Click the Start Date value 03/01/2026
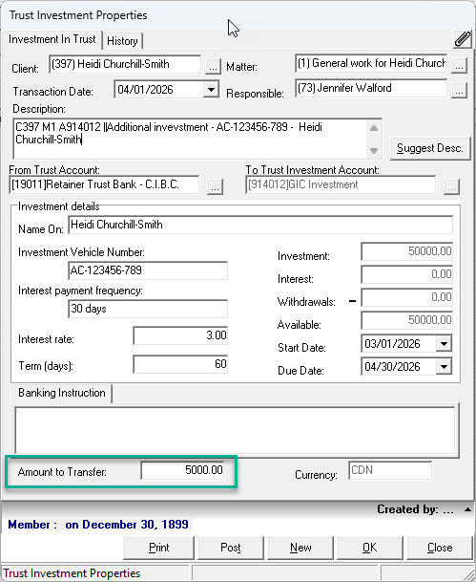Viewport: 476px width, 582px height. pyautogui.click(x=392, y=344)
